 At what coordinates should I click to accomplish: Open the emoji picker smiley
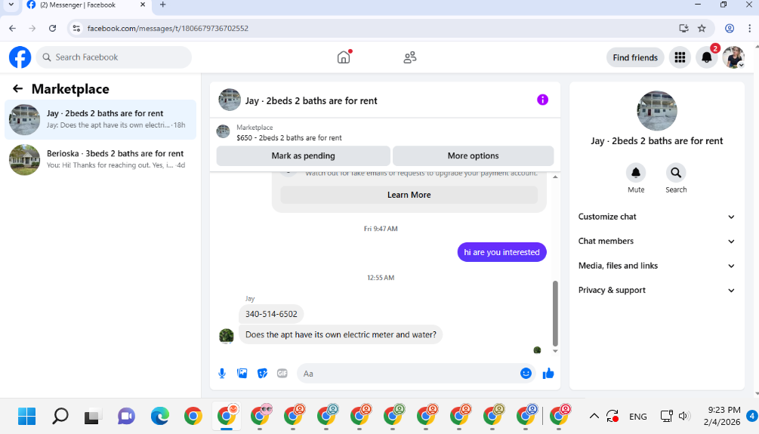coord(526,373)
